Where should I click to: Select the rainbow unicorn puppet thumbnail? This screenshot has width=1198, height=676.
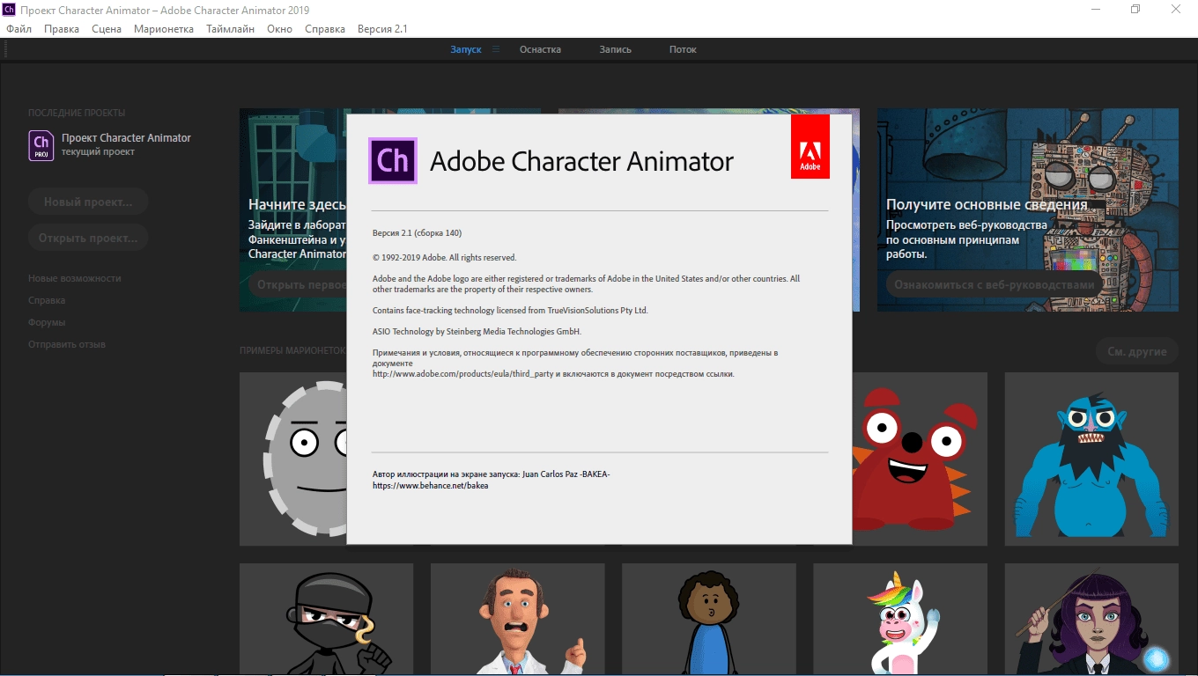(x=900, y=620)
